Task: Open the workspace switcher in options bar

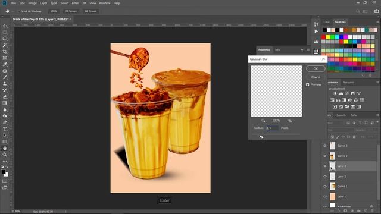Action: (x=365, y=11)
